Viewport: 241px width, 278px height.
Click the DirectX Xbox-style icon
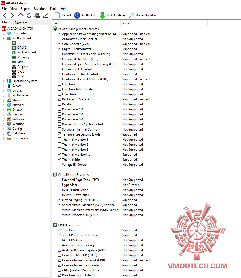9,110
